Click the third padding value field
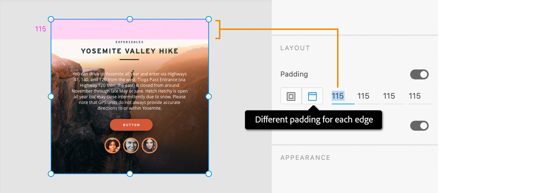 click(389, 96)
